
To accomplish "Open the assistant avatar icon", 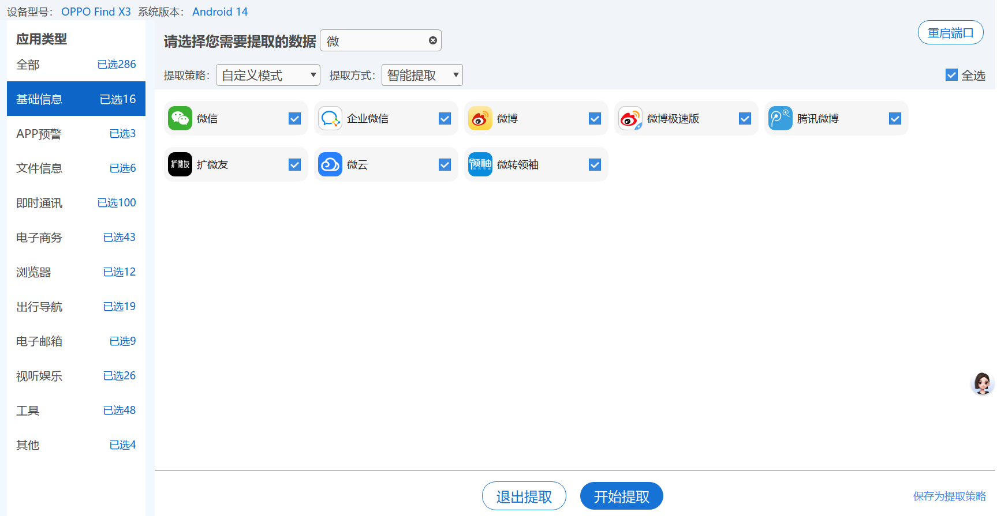I will [x=982, y=383].
